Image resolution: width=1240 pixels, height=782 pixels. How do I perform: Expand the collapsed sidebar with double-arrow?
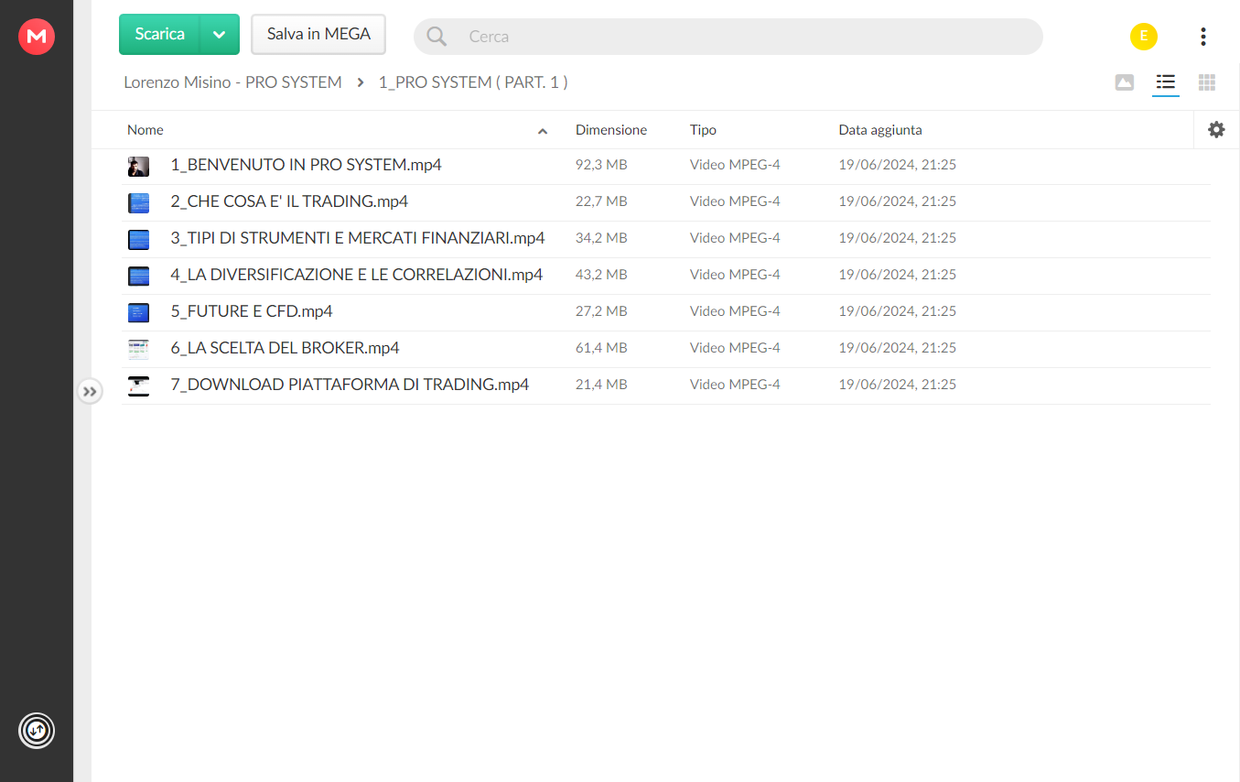pos(90,391)
